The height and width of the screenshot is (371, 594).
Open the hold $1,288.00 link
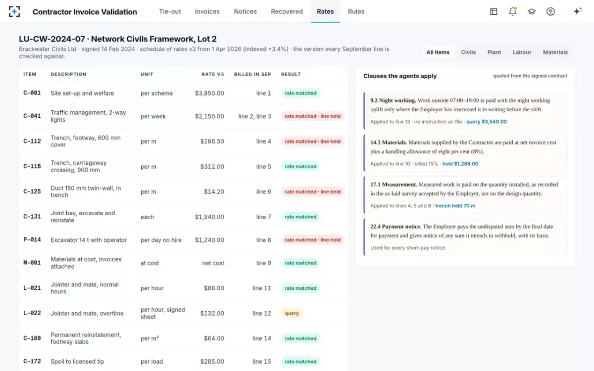click(460, 164)
